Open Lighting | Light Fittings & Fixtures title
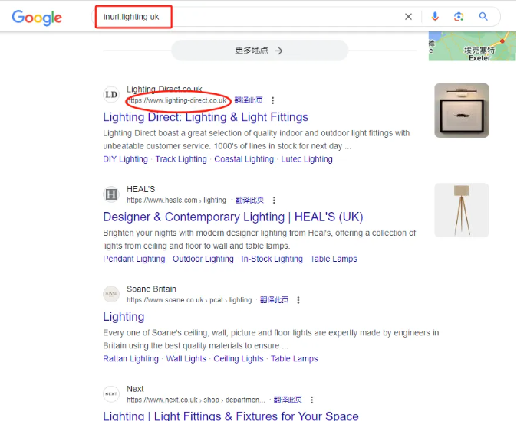 [231, 416]
